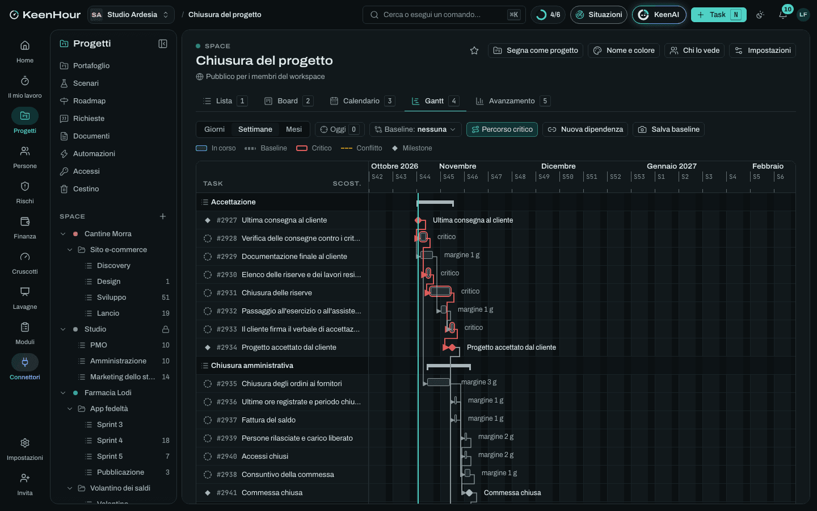Collapse the Farmacia Lodi space
Viewport: 817px width, 511px height.
pyautogui.click(x=63, y=393)
